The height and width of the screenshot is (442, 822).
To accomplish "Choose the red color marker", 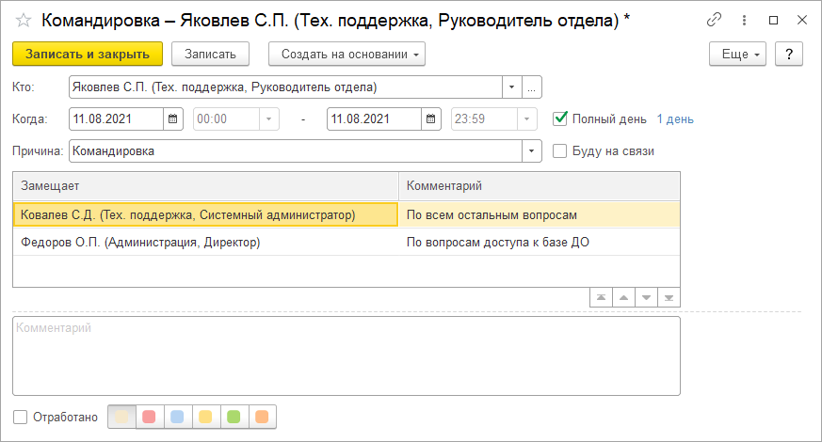I will 149,417.
